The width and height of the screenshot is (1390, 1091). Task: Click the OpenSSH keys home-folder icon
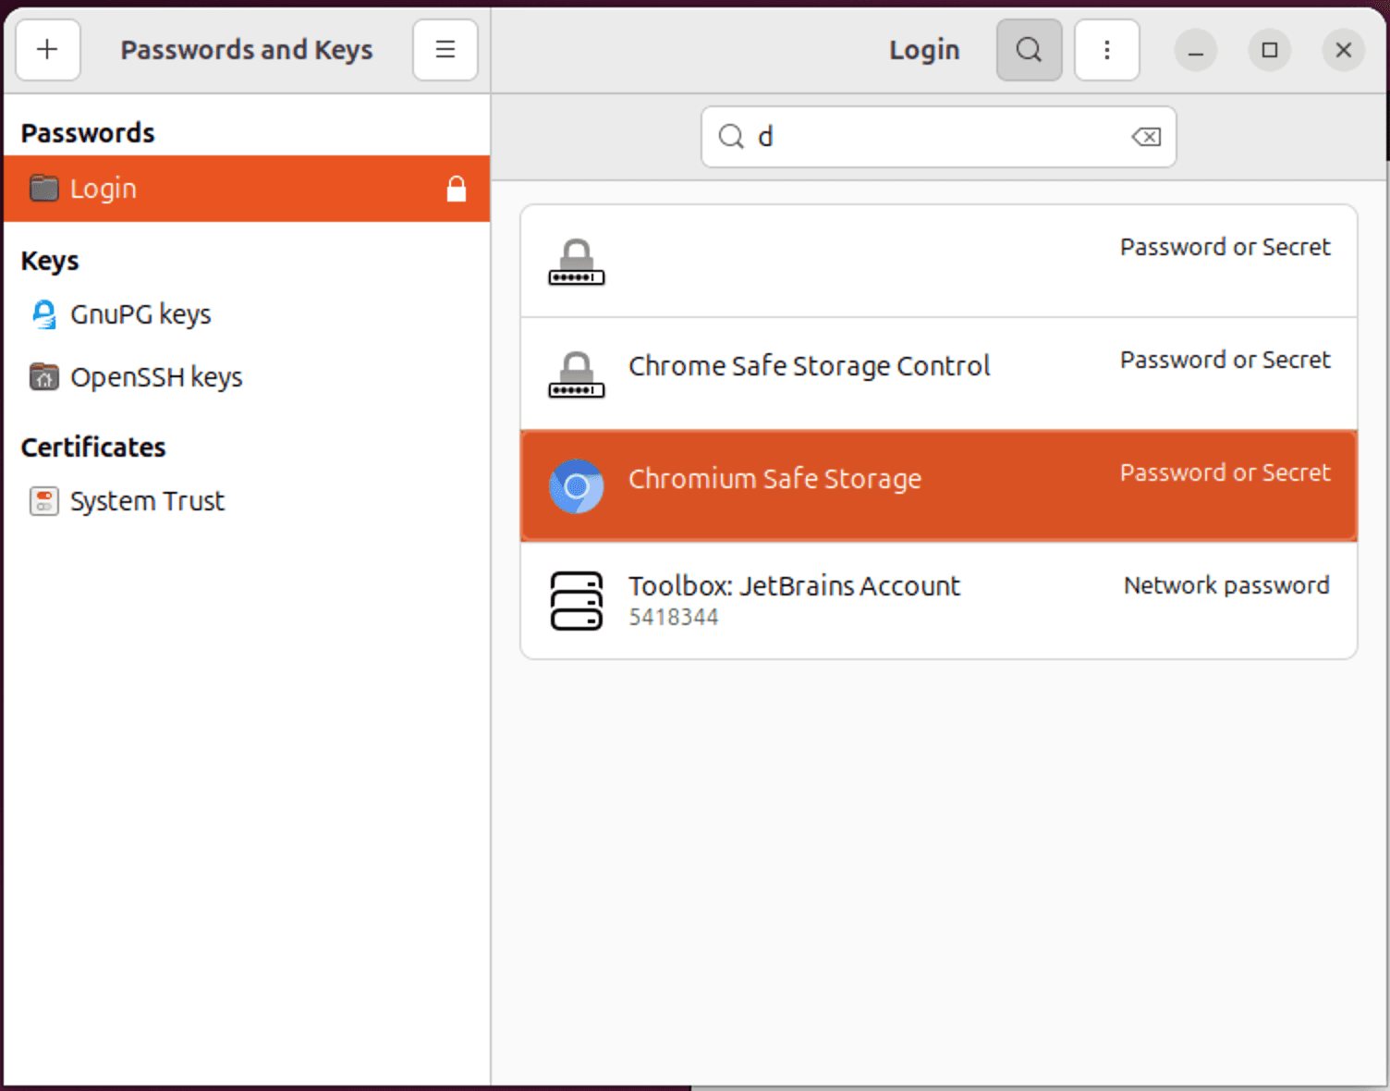point(43,377)
